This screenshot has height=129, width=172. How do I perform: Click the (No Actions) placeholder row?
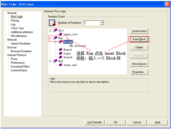tap(78, 46)
